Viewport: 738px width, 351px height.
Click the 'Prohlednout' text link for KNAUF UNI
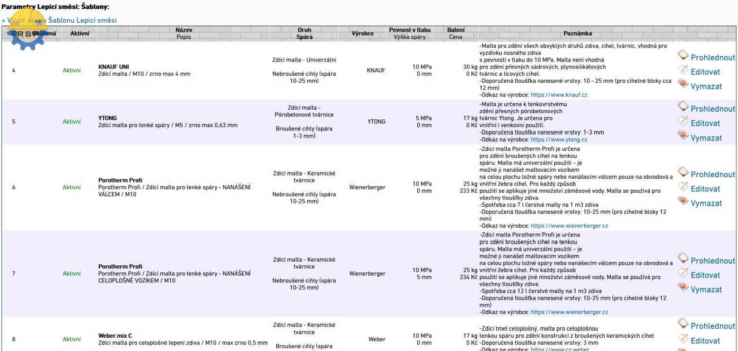[x=713, y=58]
